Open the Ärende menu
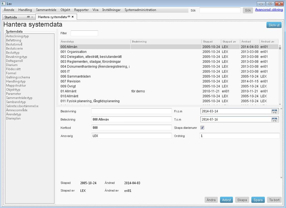The height and width of the screenshot is (208, 286). [9, 10]
